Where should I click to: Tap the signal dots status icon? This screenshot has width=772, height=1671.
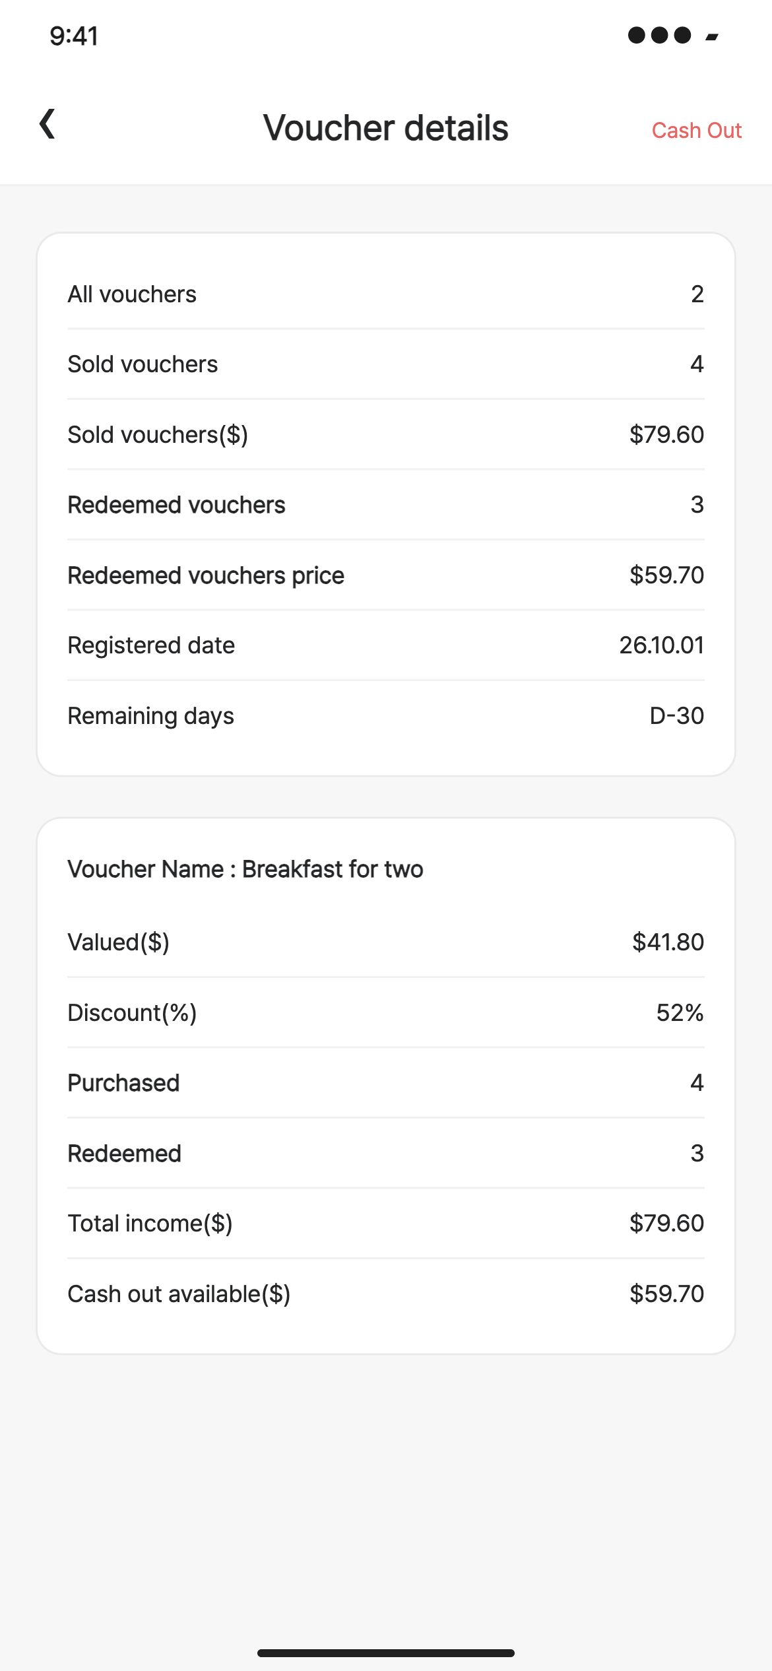659,35
